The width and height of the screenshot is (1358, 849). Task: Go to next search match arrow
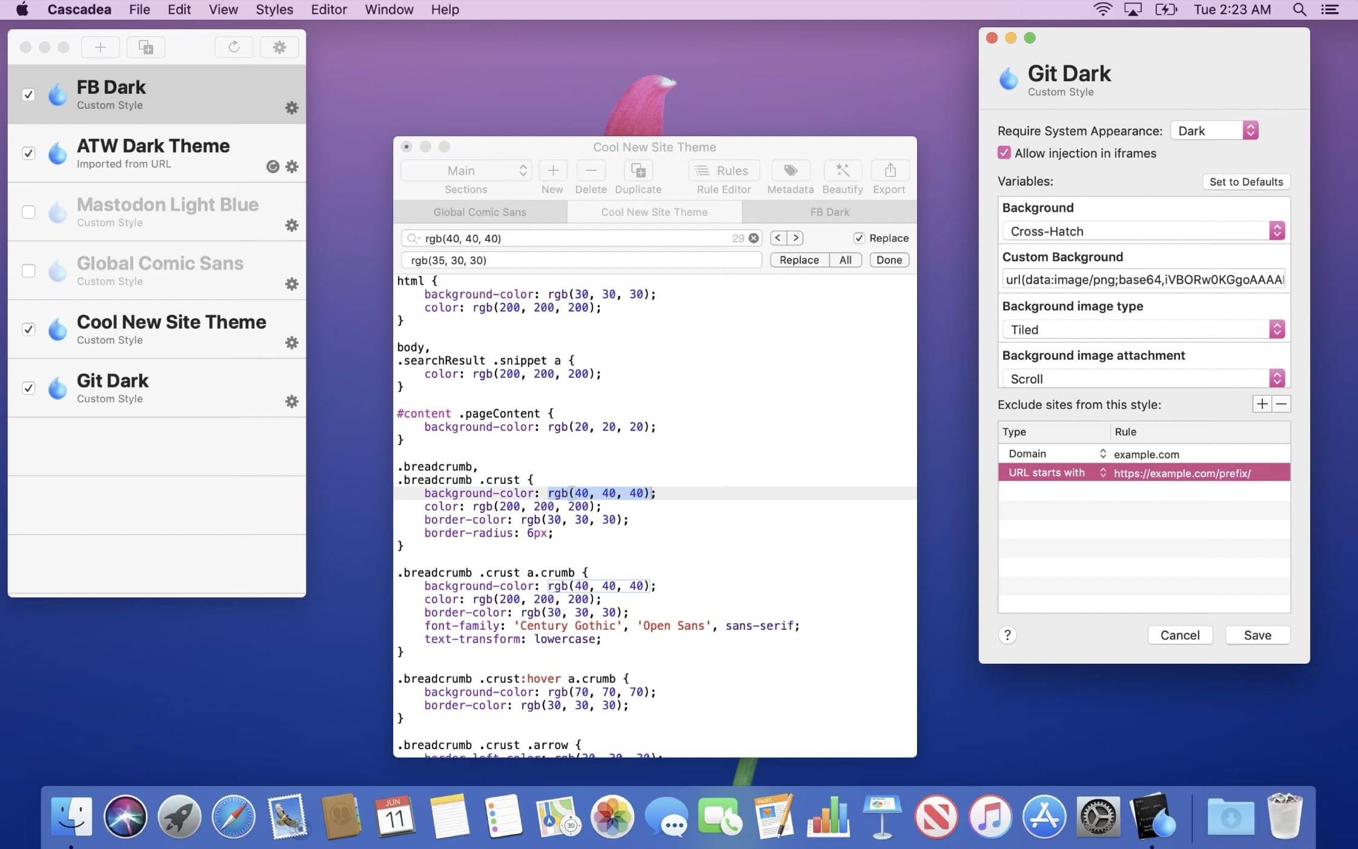tap(796, 238)
